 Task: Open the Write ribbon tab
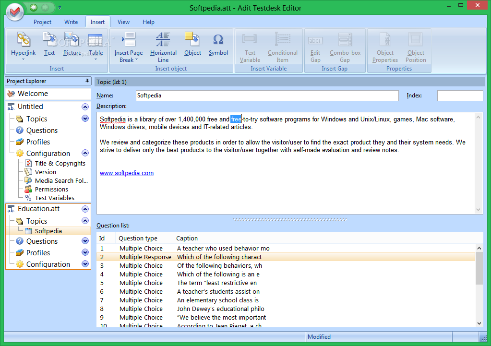71,22
